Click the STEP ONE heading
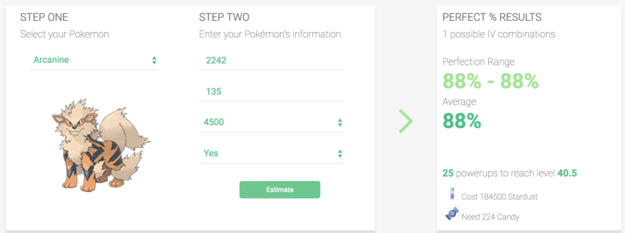 44,18
